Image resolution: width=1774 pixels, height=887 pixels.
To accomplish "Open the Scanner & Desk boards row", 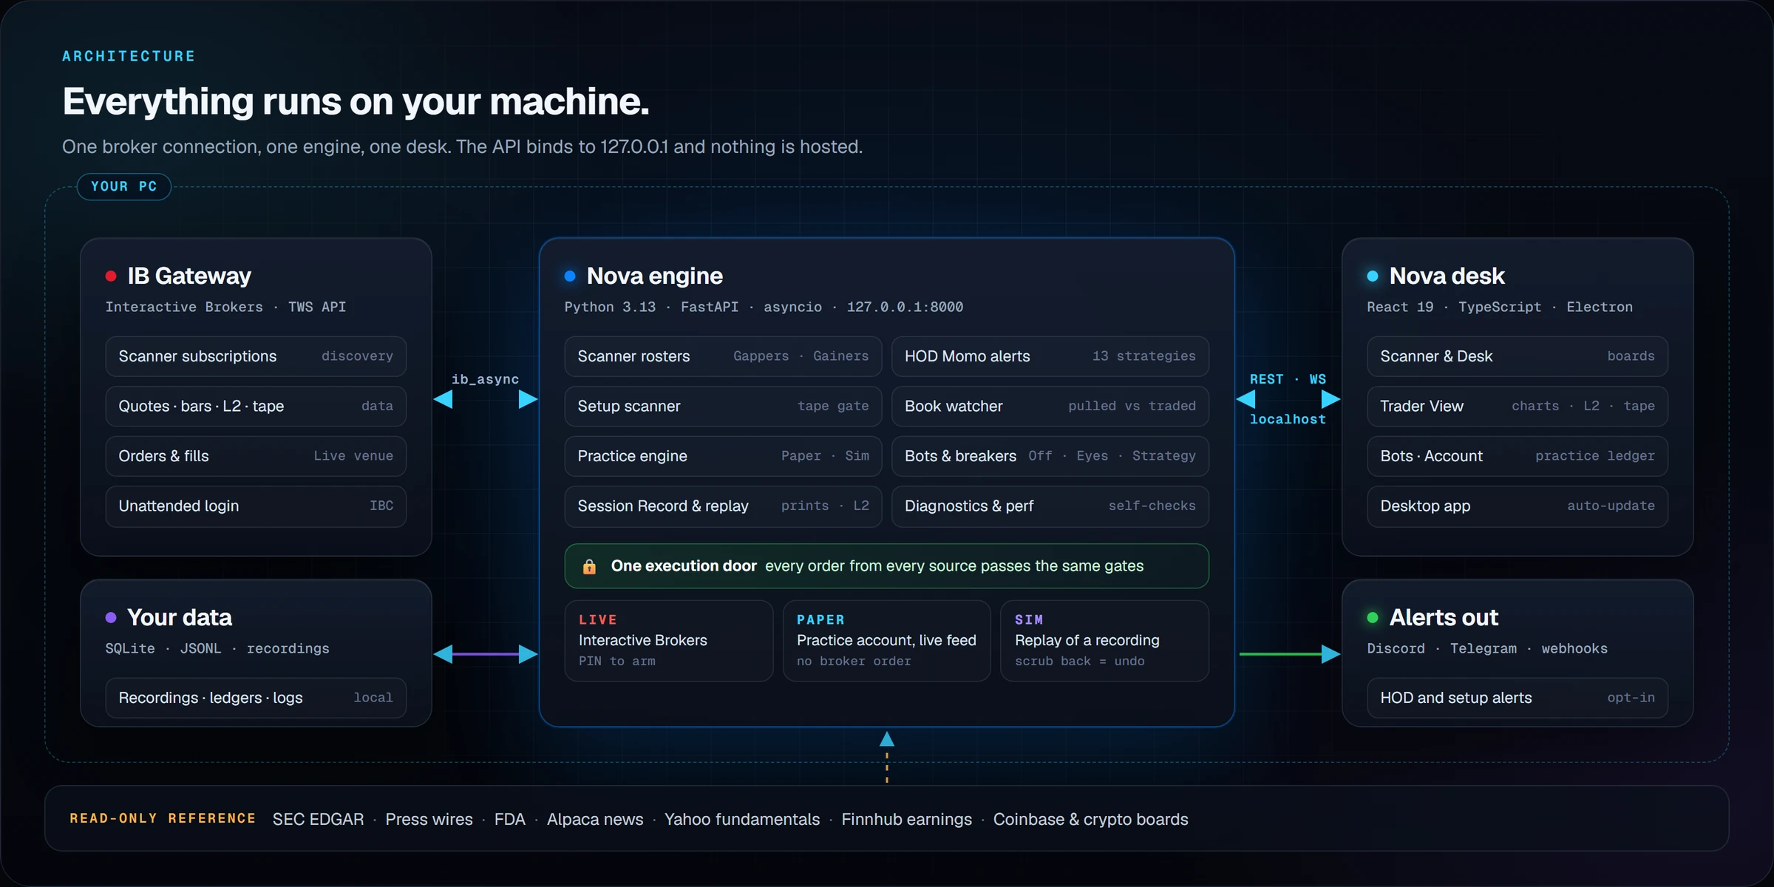I will coord(1518,356).
